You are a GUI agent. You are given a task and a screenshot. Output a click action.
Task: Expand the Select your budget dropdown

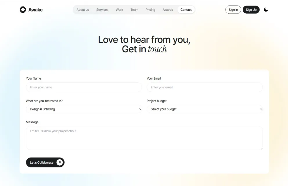pyautogui.click(x=205, y=109)
